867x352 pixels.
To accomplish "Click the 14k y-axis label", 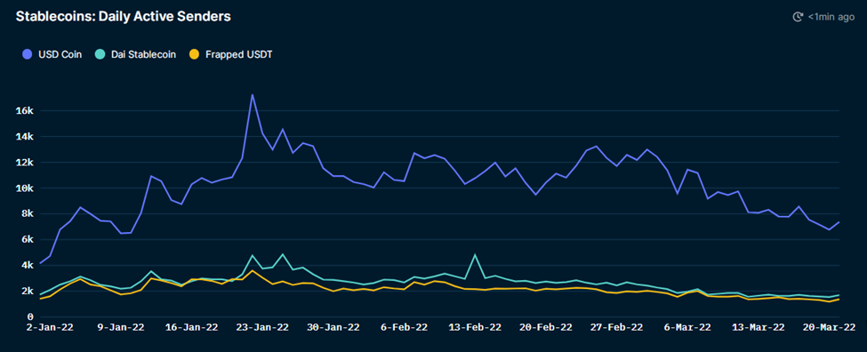I will coord(26,137).
